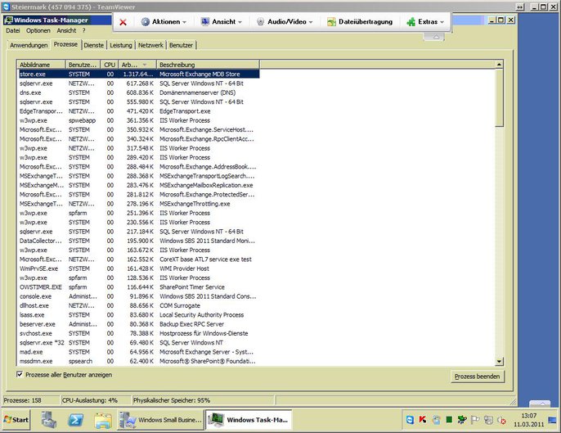
Task: Click the red Kaspersky K tray icon
Action: pos(423,420)
